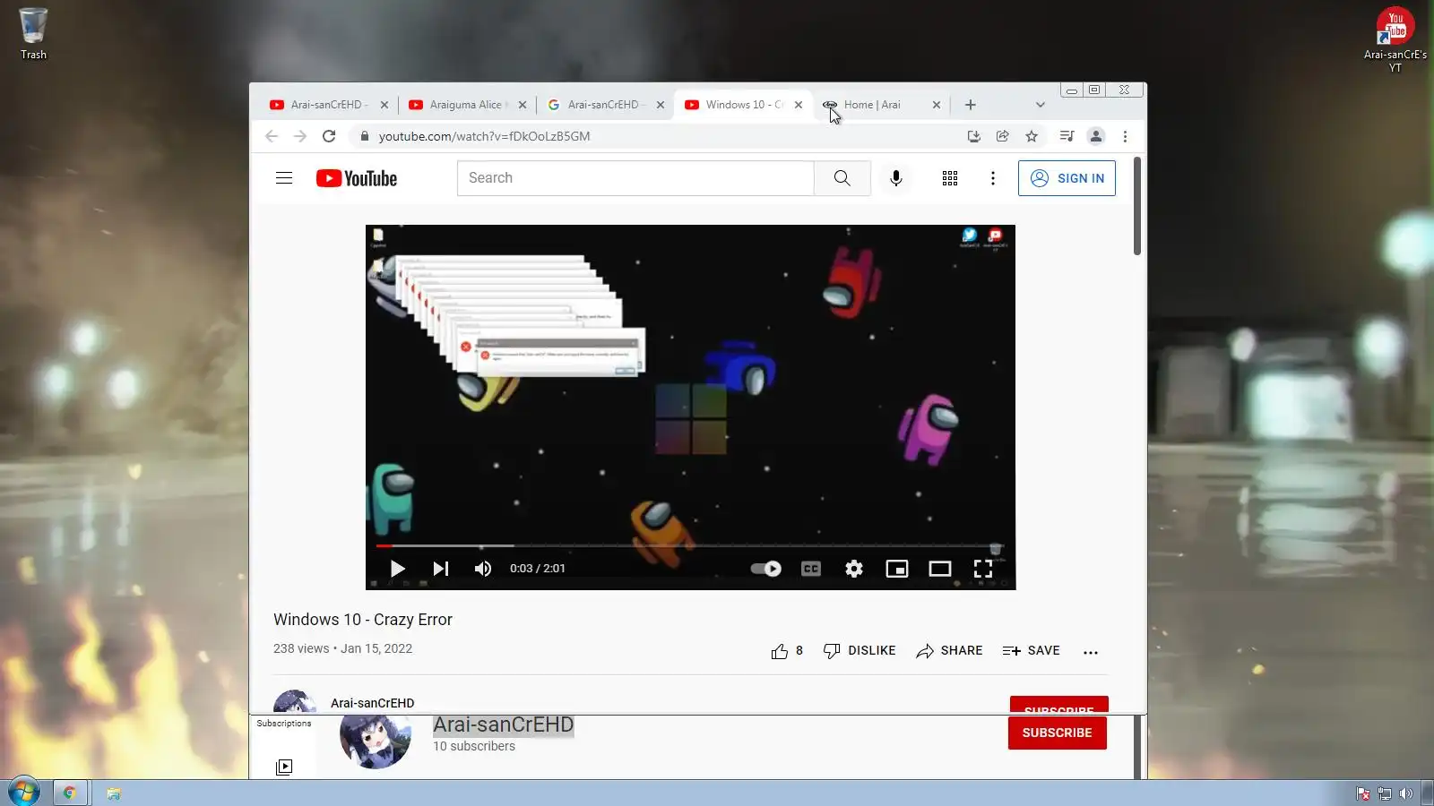
Task: Open the Chrome three-dot menu
Action: [1125, 136]
